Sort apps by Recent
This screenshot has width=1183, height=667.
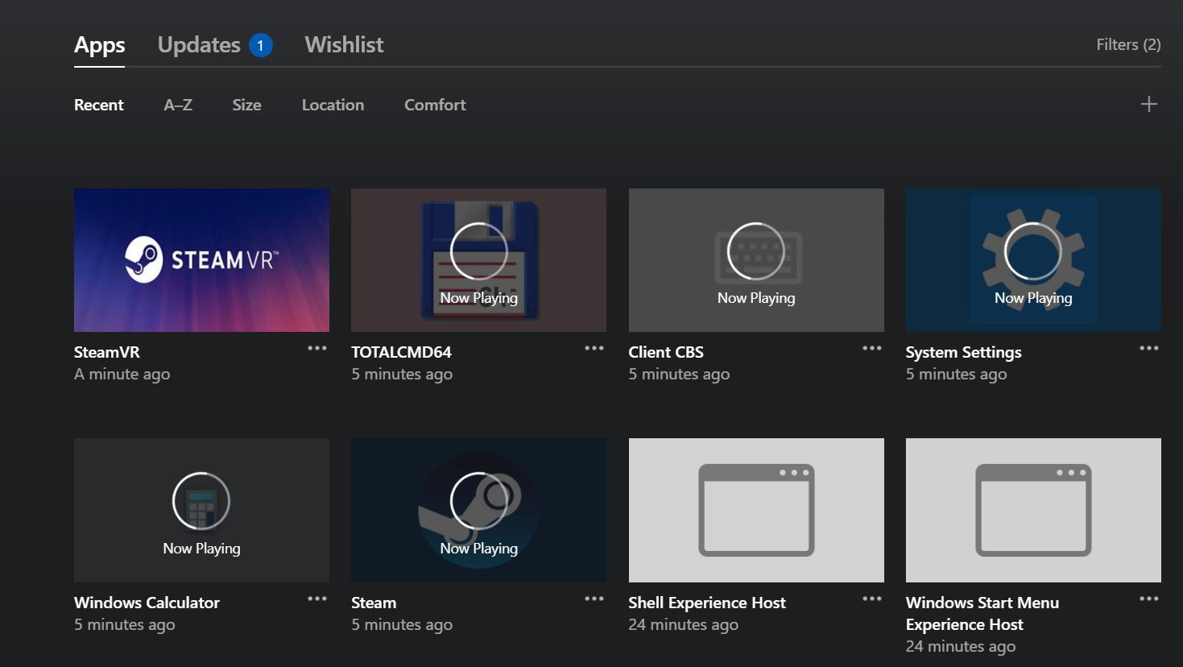coord(99,105)
